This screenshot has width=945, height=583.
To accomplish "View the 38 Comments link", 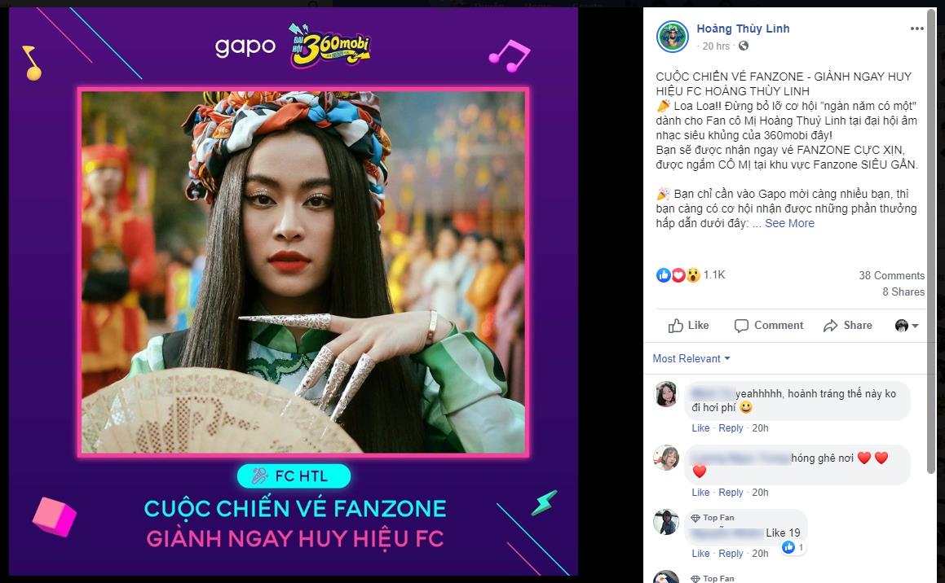I will (891, 275).
